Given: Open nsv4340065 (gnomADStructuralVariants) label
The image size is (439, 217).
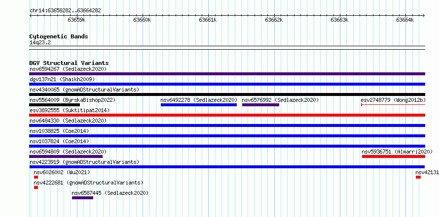Looking at the screenshot, I should tap(84, 90).
